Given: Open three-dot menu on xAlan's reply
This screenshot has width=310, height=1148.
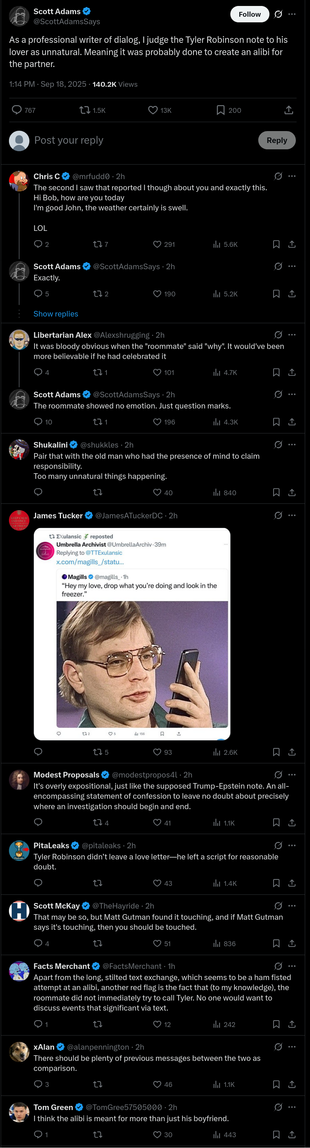Looking at the screenshot, I should click(x=292, y=1046).
